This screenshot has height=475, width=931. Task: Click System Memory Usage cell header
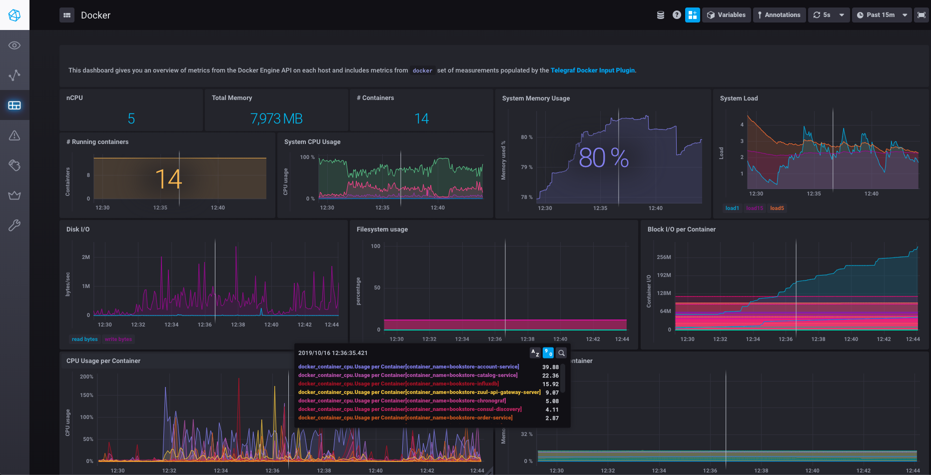(536, 98)
